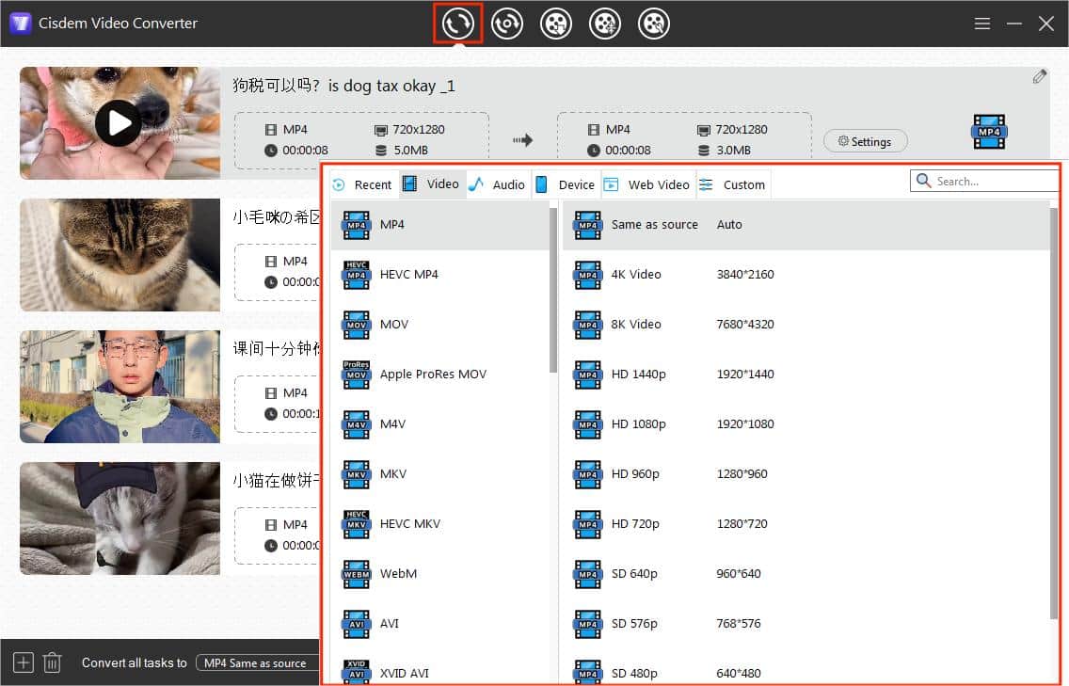Click the MP4 output format icon beside Settings

coord(989,133)
